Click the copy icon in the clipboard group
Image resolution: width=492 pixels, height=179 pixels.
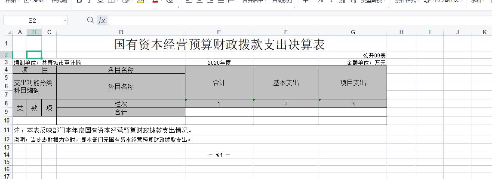coord(28,1)
